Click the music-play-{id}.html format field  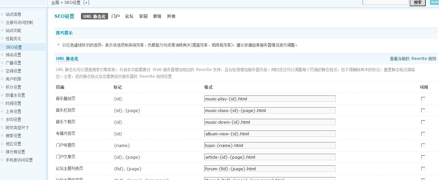coord(270,99)
